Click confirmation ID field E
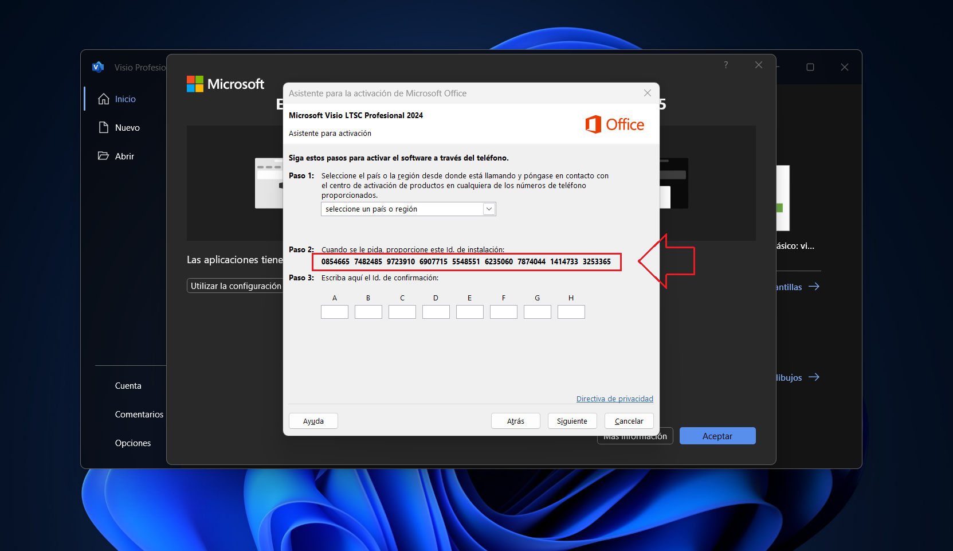953x551 pixels. click(470, 312)
